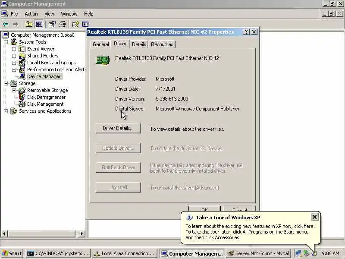Click the Driver Details button
The height and width of the screenshot is (259, 345).
[118, 128]
